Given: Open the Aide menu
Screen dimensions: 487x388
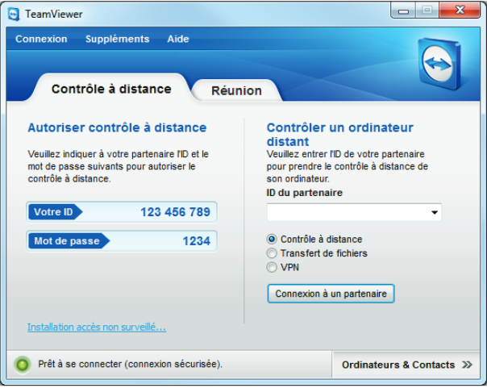Looking at the screenshot, I should 177,40.
